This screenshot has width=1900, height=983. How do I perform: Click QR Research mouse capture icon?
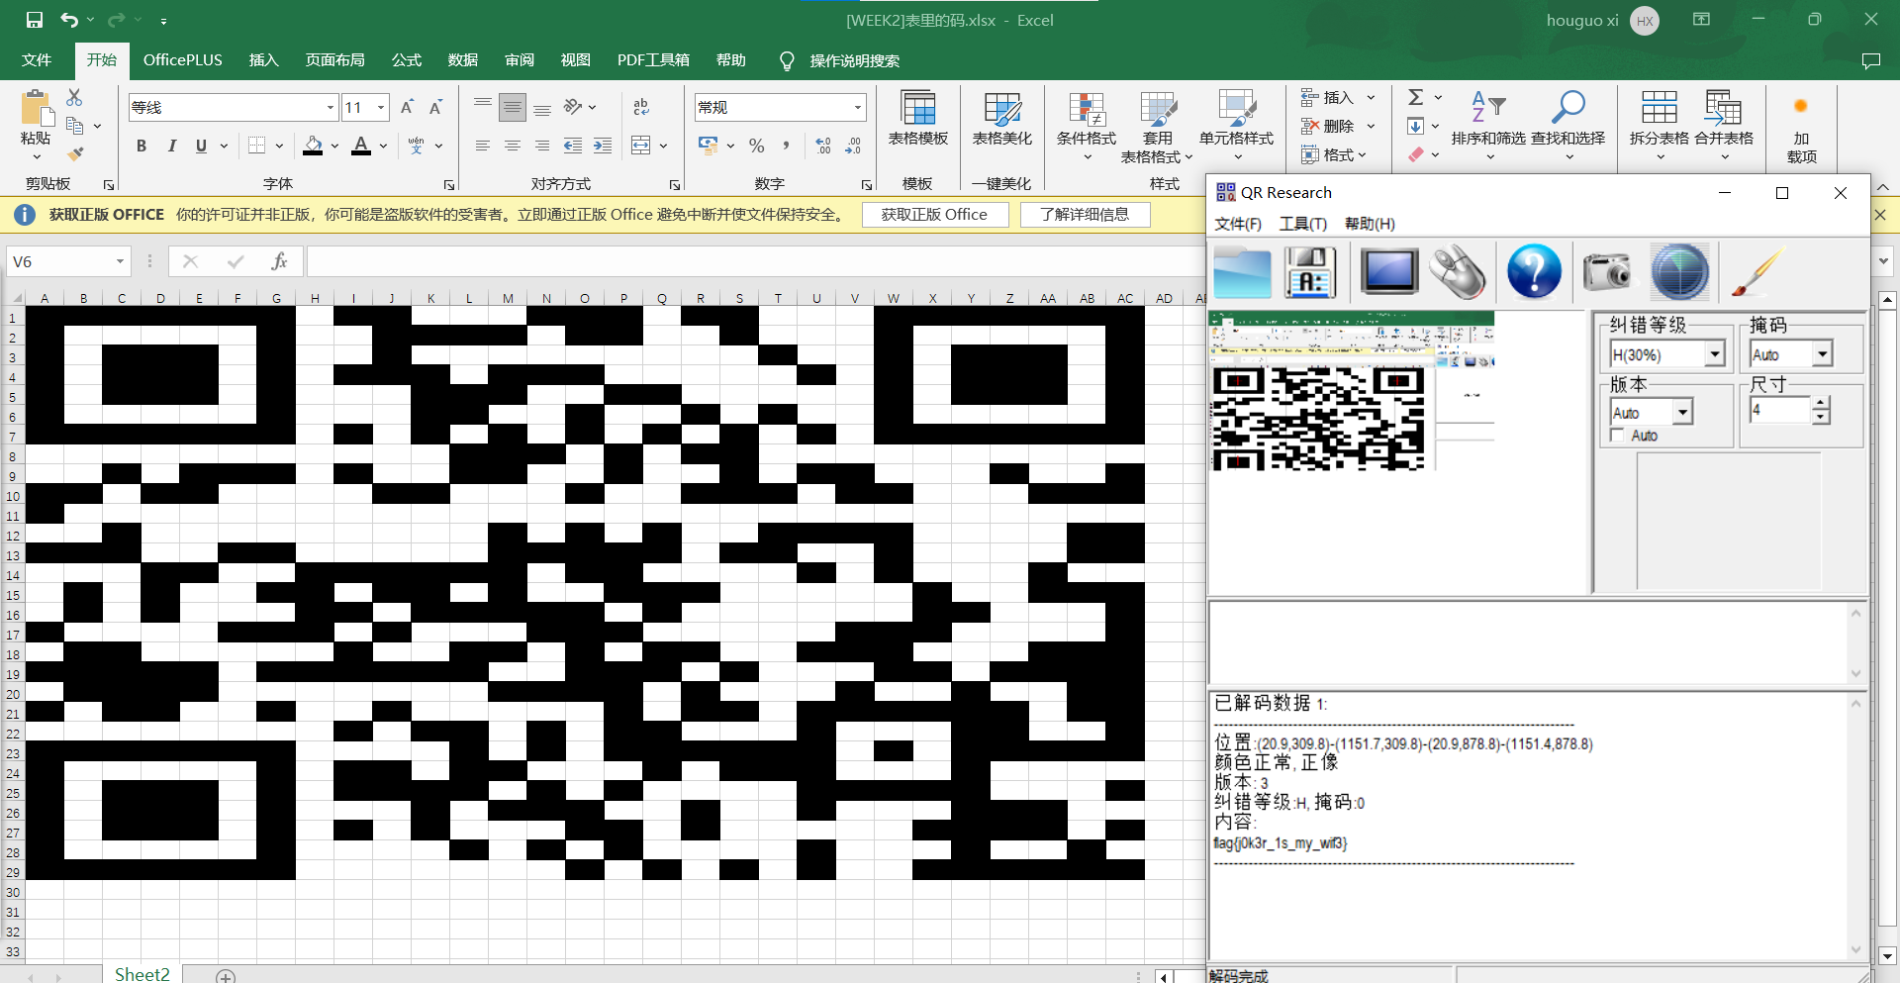pyautogui.click(x=1457, y=272)
